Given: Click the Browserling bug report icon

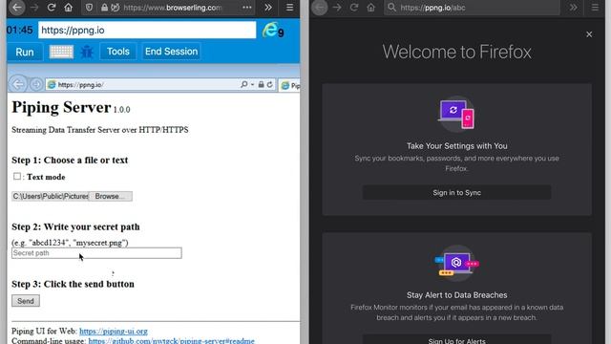Looking at the screenshot, I should [x=87, y=52].
